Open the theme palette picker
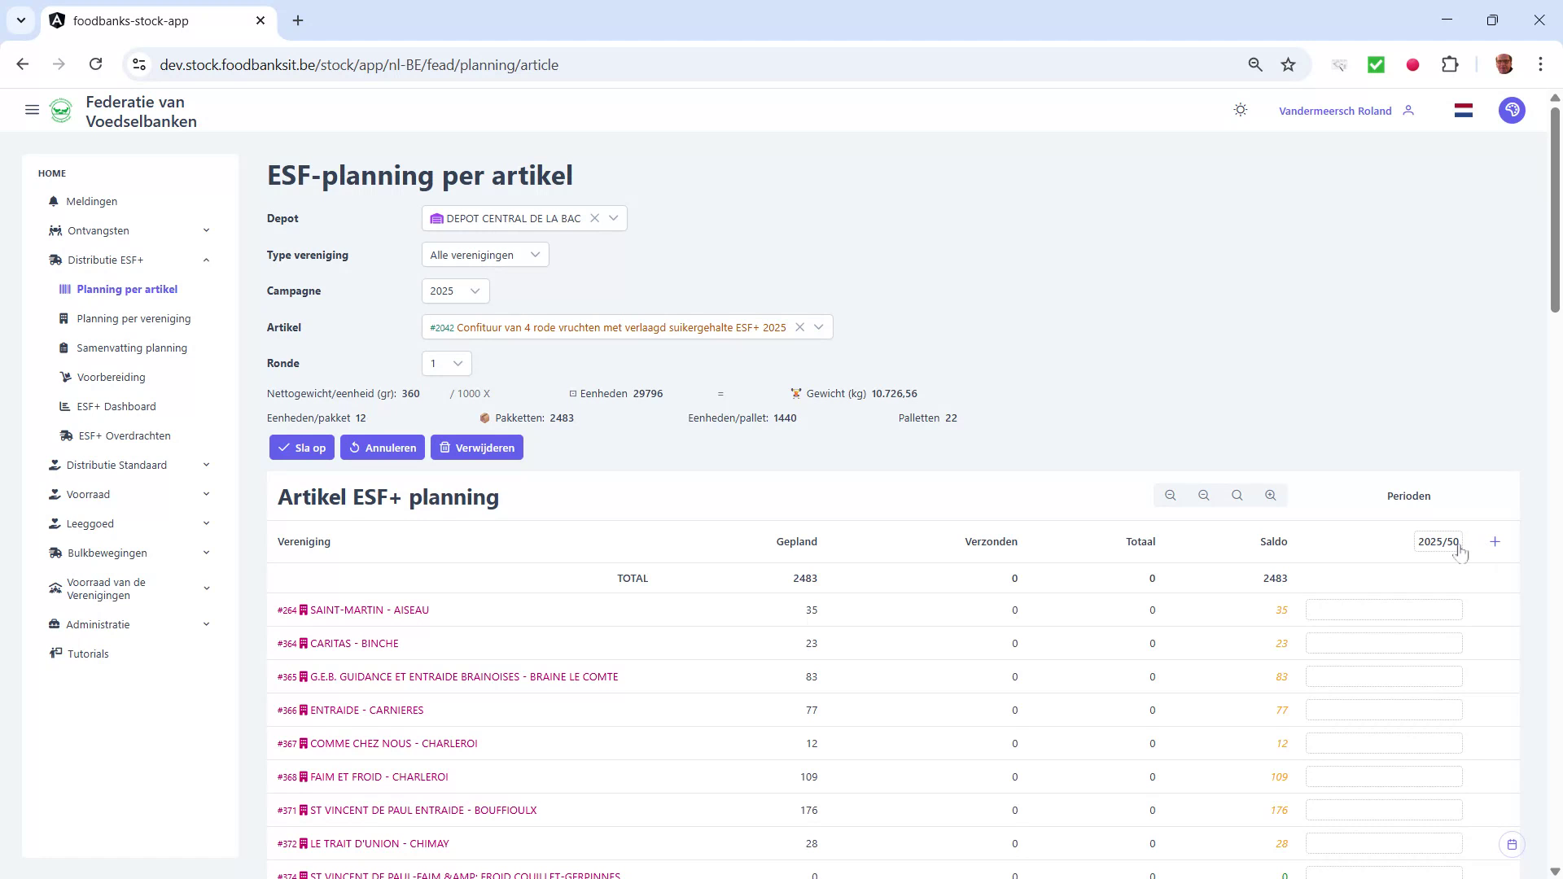This screenshot has width=1563, height=879. (x=1512, y=110)
